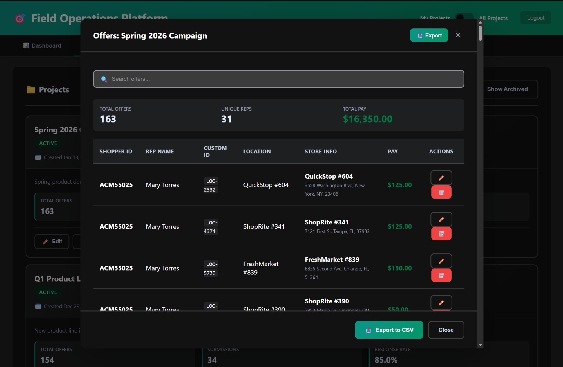Edit the ShopRite #390 offer
Viewport: 563px width, 367px height.
coord(441,303)
